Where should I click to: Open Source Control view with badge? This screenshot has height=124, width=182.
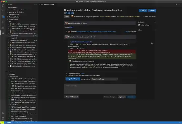pyautogui.click(x=3, y=16)
